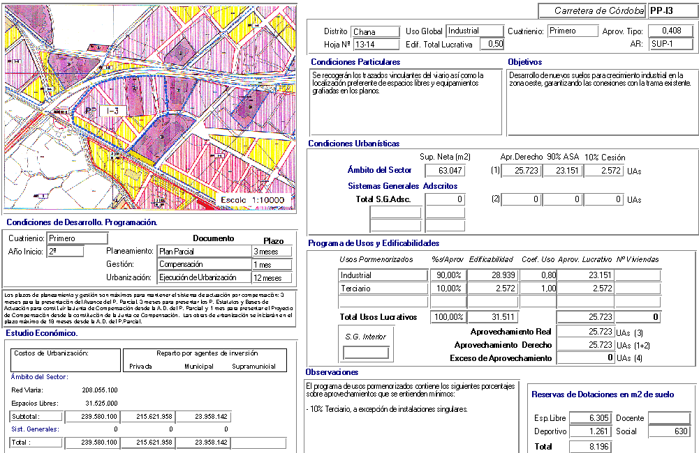This screenshot has height=453, width=699.
Task: Click the PP-I3 code box in header
Action: (670, 11)
